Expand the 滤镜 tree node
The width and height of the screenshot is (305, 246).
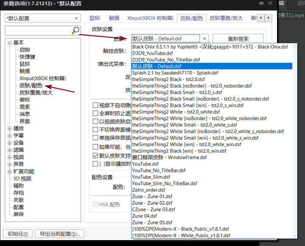[9, 150]
